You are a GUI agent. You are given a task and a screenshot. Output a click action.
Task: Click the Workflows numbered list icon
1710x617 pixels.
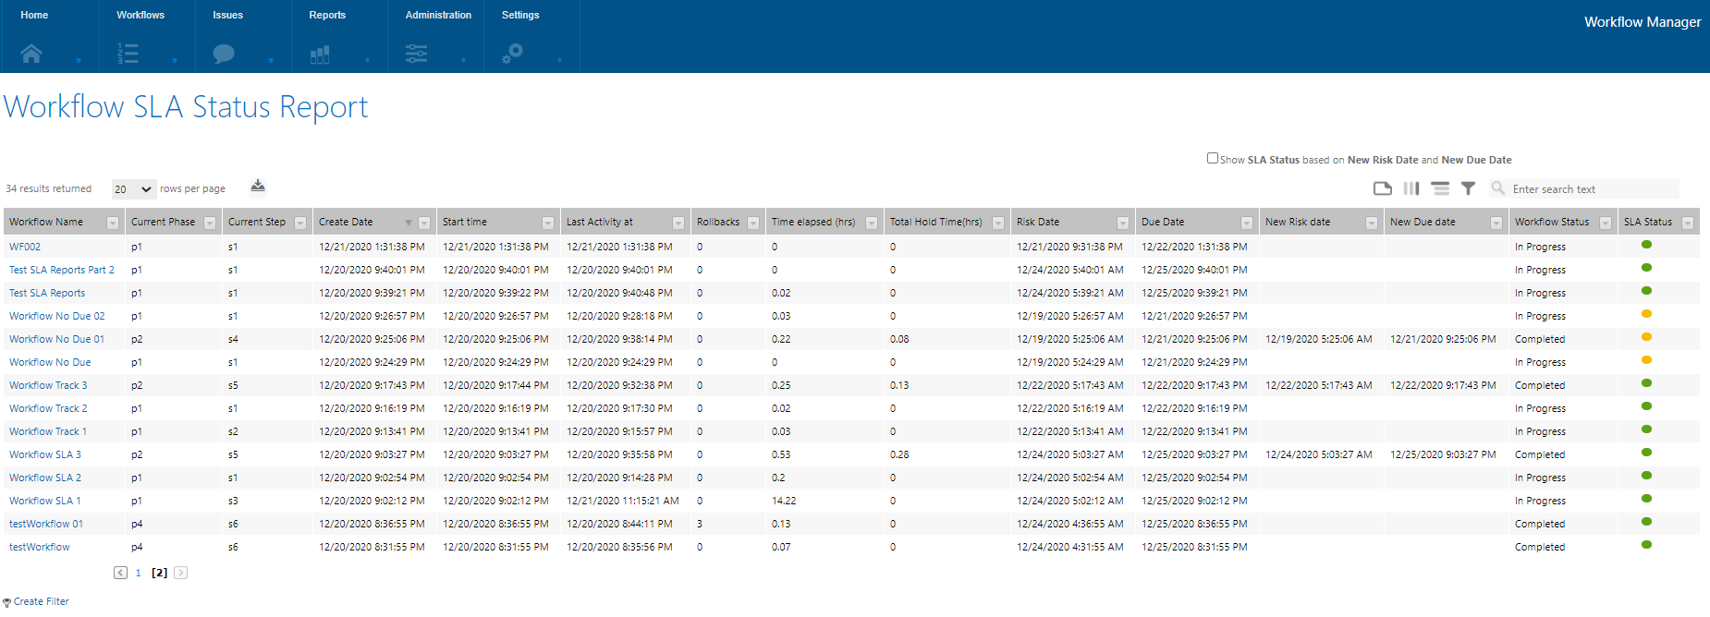point(128,54)
